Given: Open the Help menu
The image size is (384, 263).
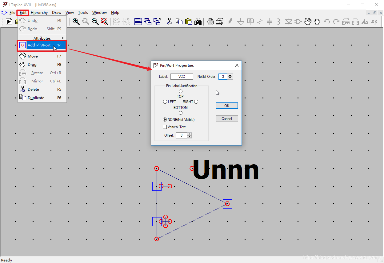Looking at the screenshot, I should [x=115, y=13].
